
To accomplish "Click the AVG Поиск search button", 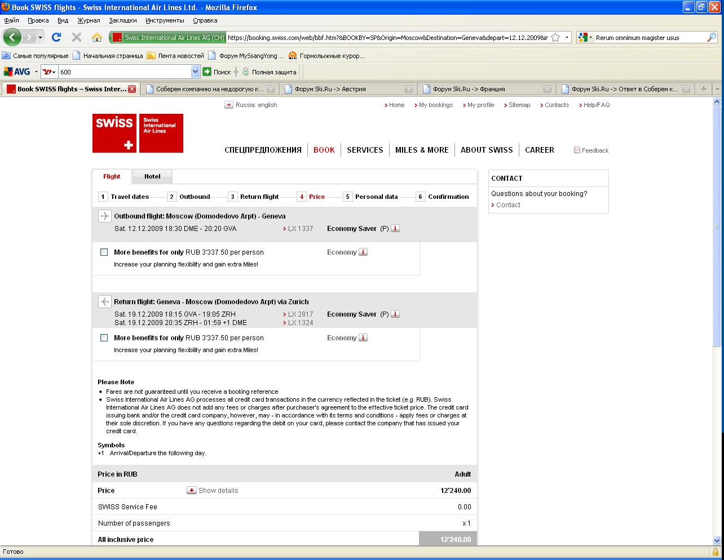I will [x=217, y=72].
